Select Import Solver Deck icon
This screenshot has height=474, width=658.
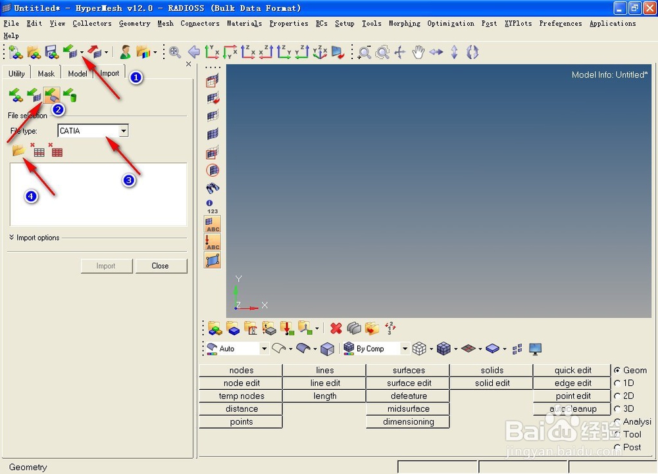coord(34,95)
